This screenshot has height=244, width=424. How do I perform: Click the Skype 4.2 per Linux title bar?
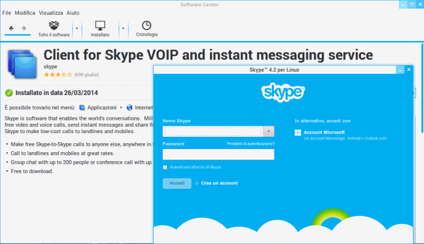click(274, 70)
